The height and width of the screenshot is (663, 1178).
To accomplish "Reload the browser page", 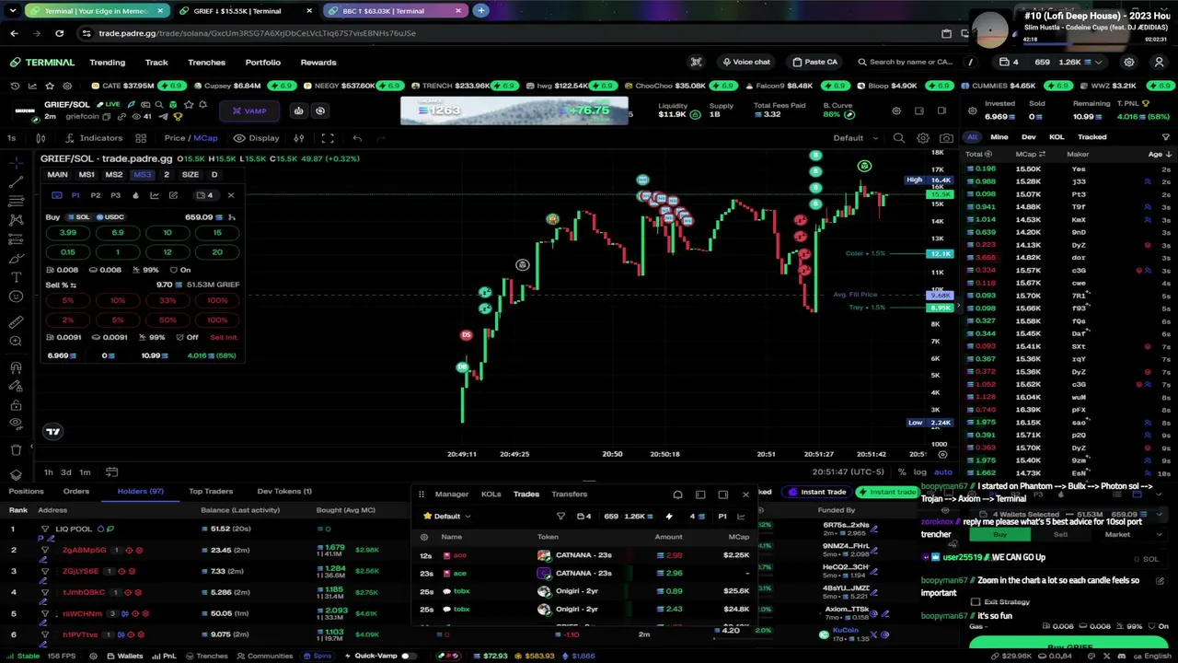I will tap(59, 33).
